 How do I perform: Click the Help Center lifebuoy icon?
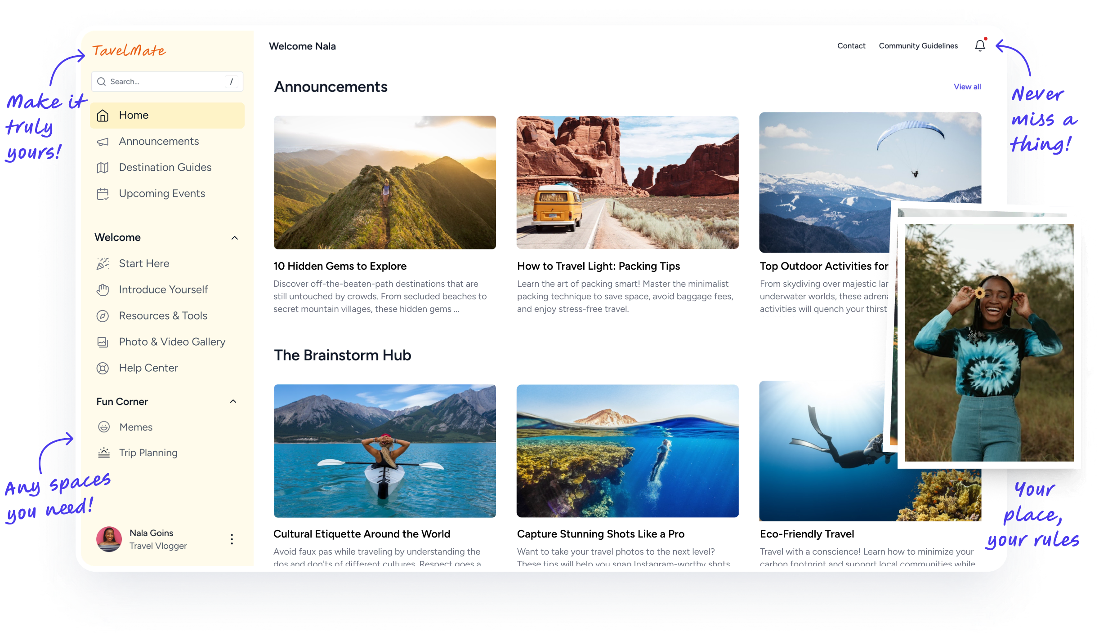tap(103, 368)
